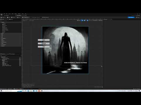Open the Widget Reflector
This screenshot has height=105, width=141.
(46, 17)
